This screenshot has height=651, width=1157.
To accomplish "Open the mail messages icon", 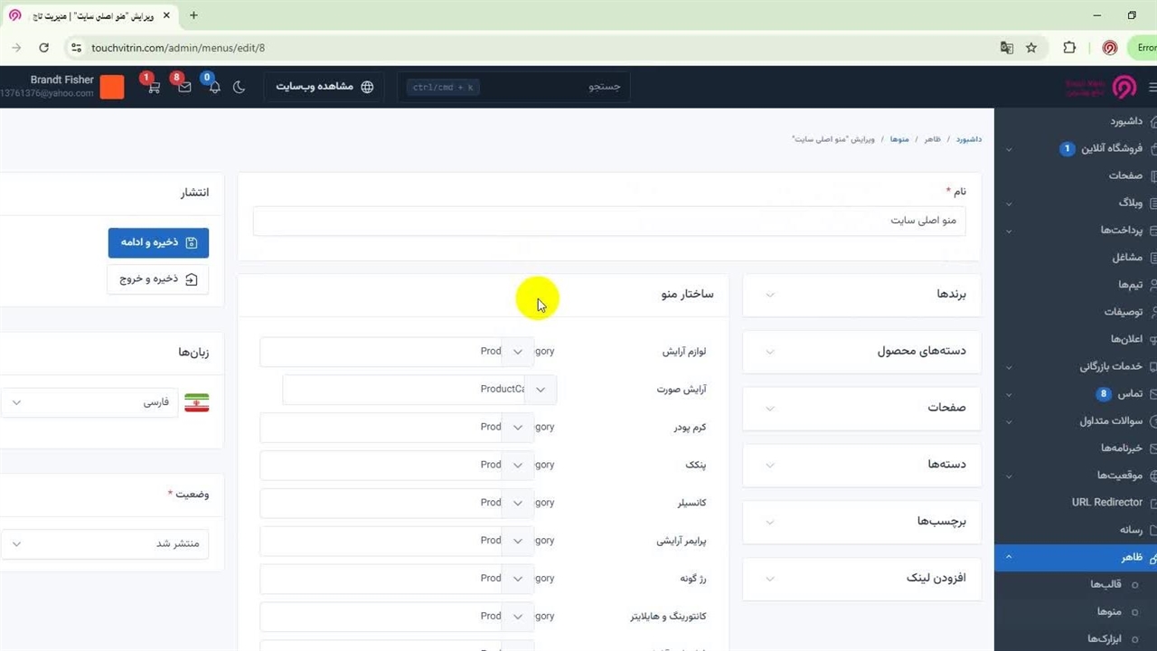I will coord(184,88).
